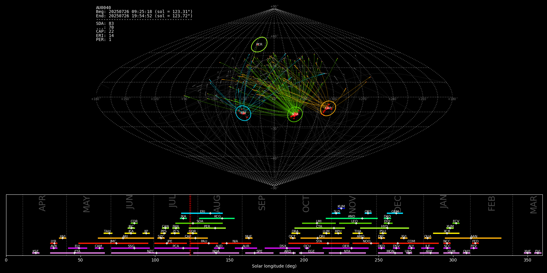The width and height of the screenshot is (547, 273).
Task: Click the DRA shower marker in timeline
Action: [297, 233]
